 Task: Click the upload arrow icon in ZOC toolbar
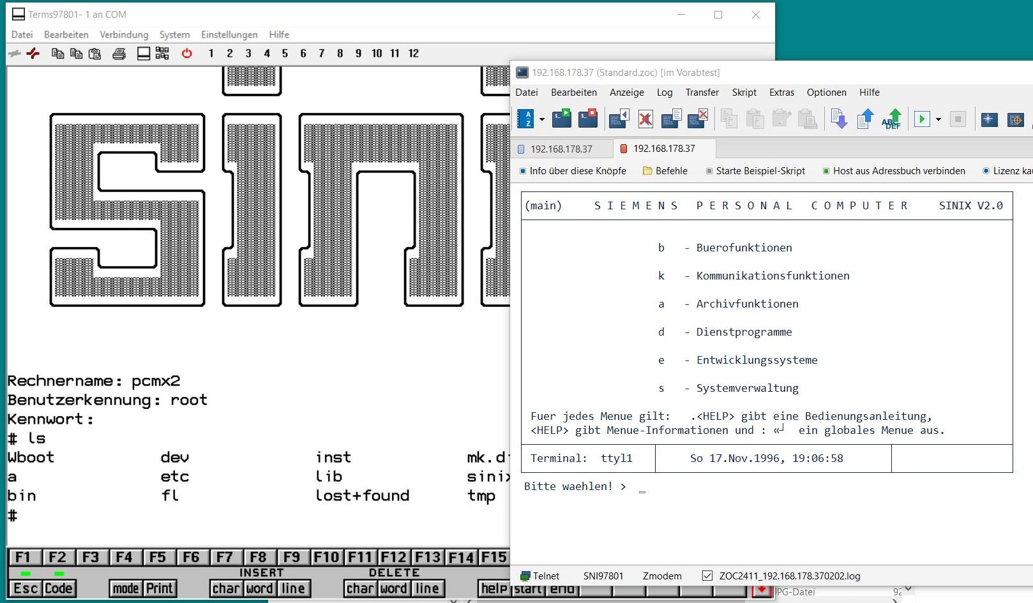pos(865,119)
